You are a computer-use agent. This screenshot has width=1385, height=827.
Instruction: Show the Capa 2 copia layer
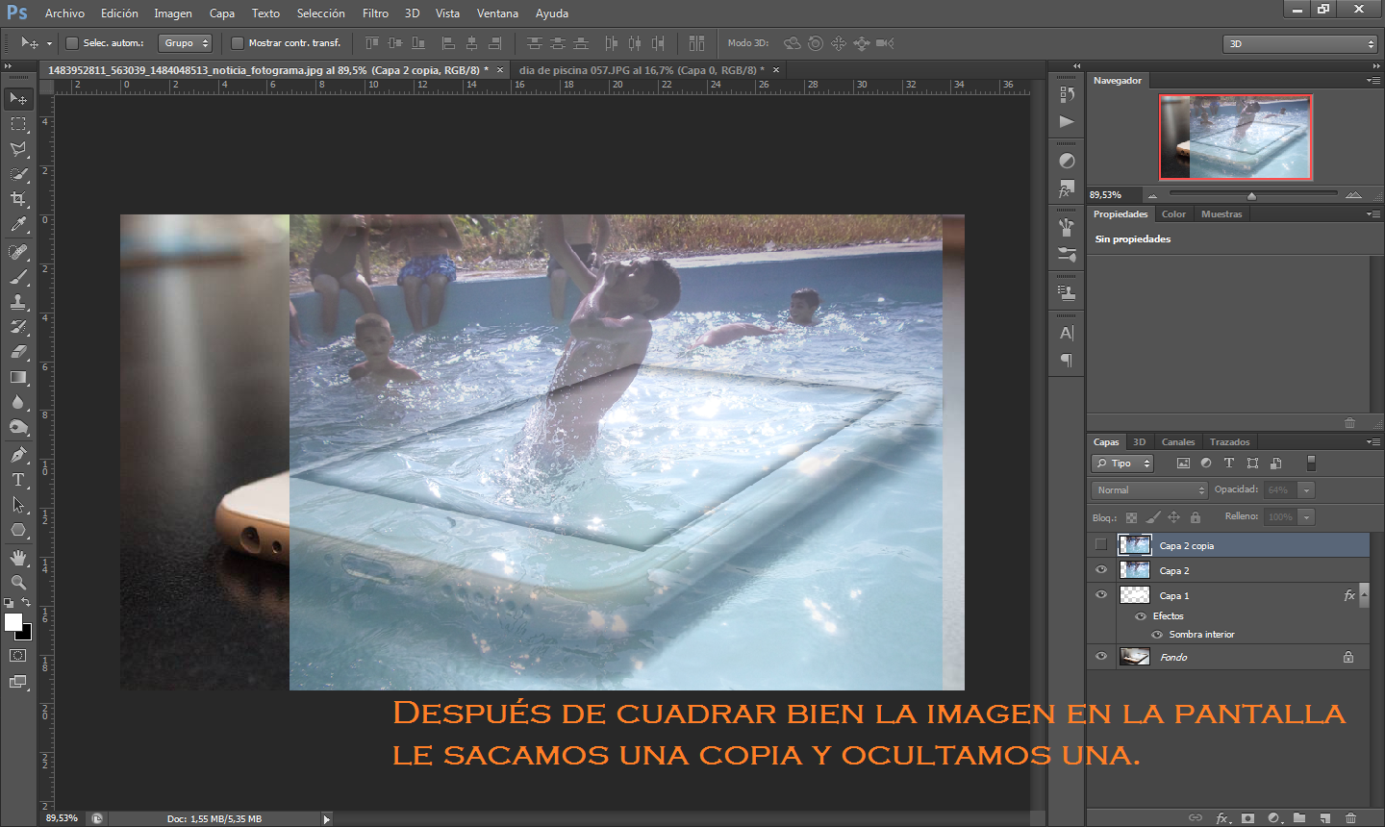tap(1101, 545)
